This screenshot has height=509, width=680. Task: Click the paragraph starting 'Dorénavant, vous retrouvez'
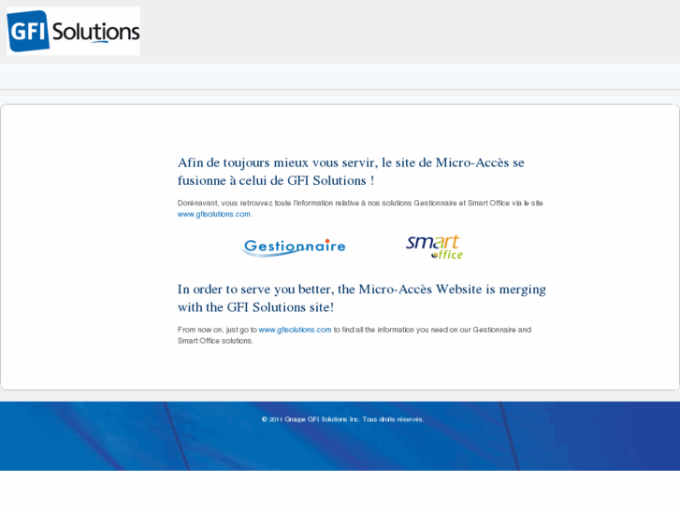click(360, 208)
